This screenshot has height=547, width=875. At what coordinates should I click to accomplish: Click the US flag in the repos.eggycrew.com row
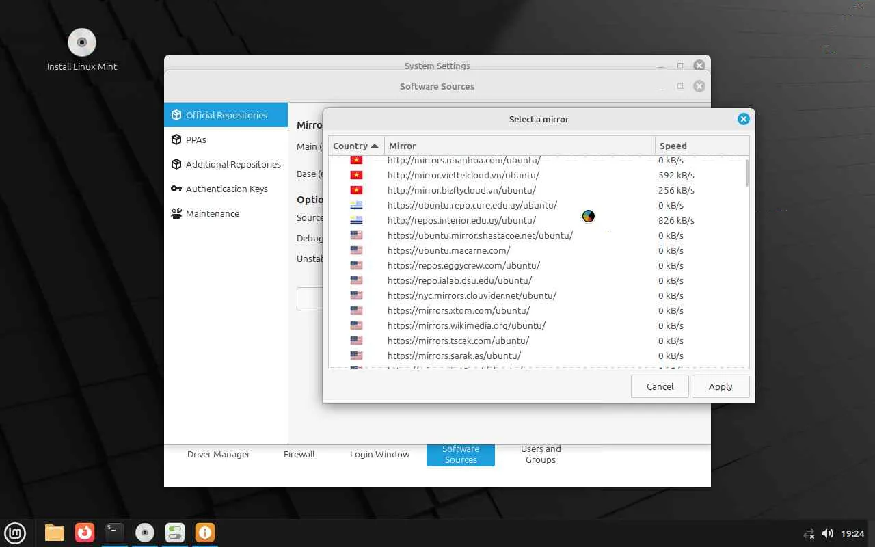coord(356,265)
